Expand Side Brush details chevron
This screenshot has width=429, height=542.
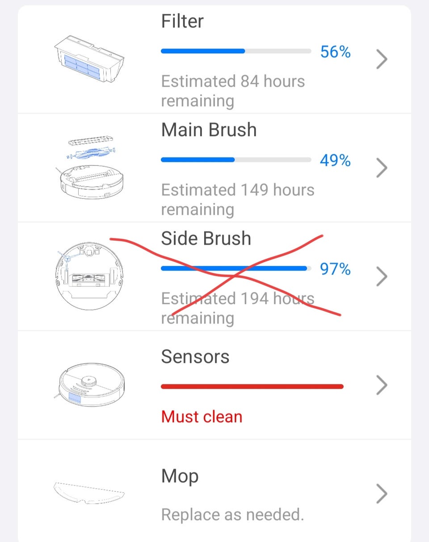[381, 276]
